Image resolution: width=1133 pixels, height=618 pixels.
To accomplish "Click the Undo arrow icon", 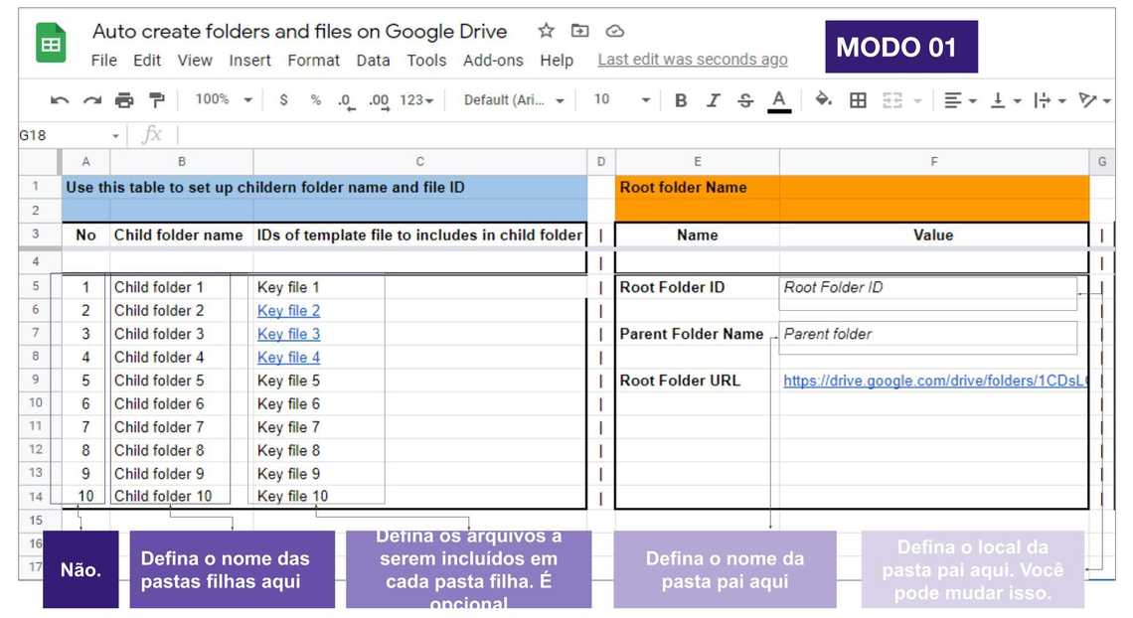I will pyautogui.click(x=60, y=100).
